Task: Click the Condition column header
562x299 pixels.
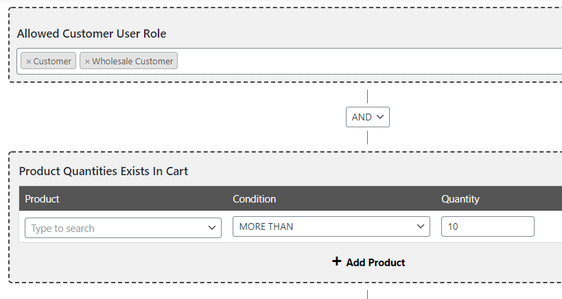Action: click(x=254, y=199)
